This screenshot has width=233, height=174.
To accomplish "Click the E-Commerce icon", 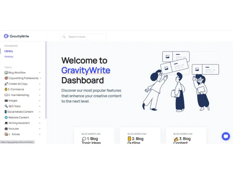I will [x=6, y=90].
